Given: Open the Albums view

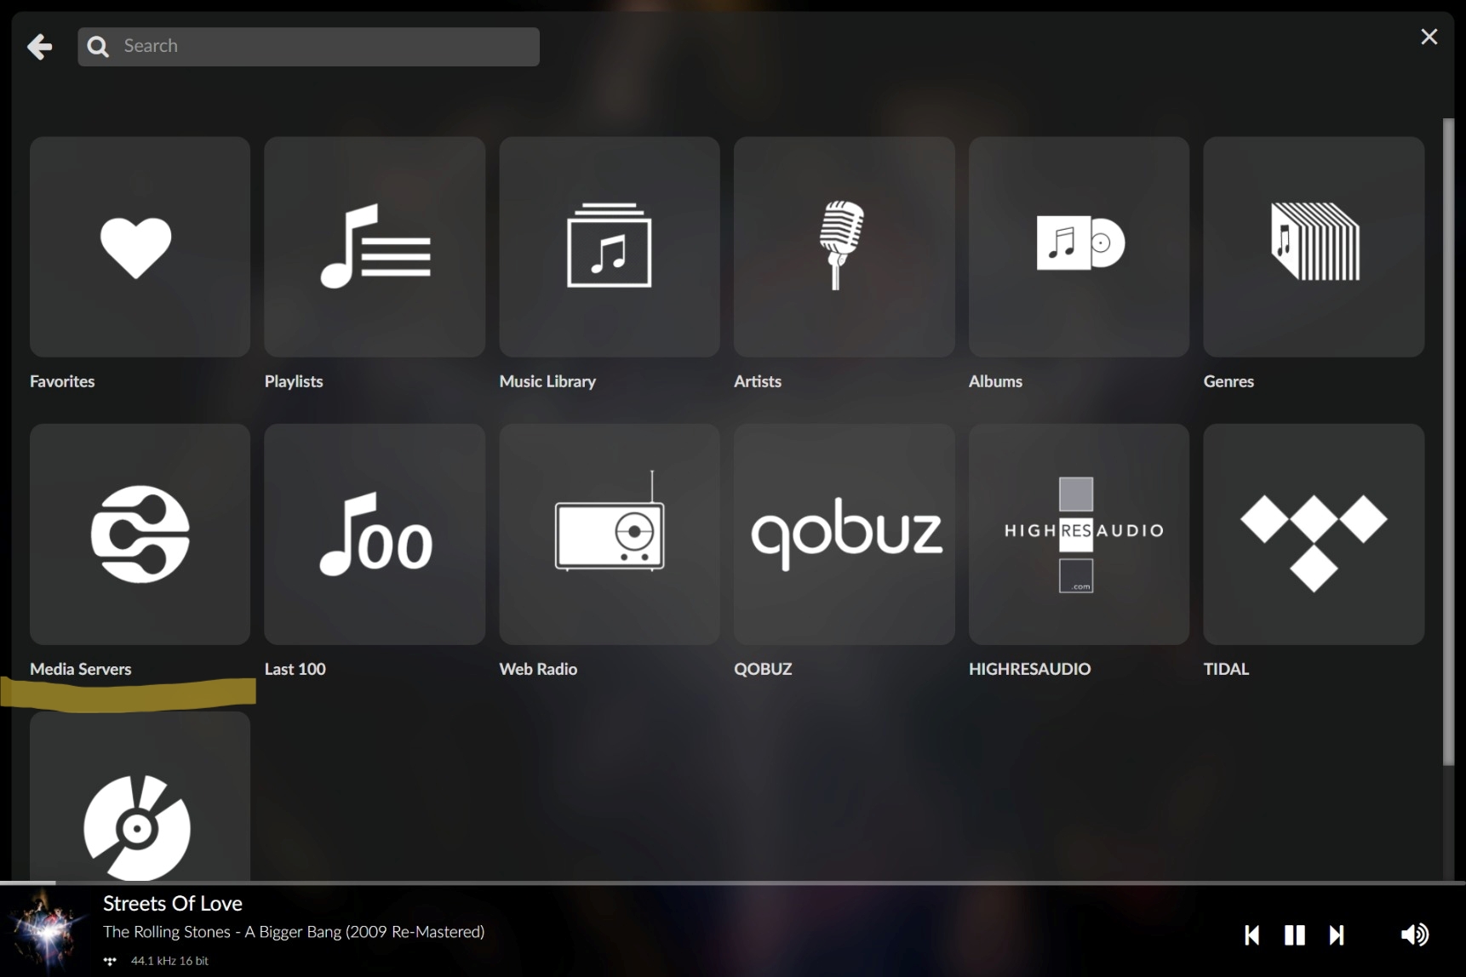Looking at the screenshot, I should pyautogui.click(x=1077, y=246).
